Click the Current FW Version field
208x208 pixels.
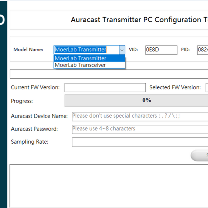pos(105,88)
